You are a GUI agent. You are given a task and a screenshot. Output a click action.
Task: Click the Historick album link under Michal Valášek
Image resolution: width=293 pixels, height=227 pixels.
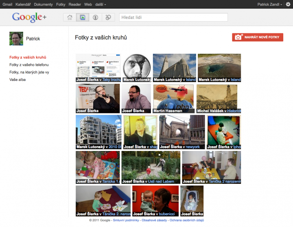point(234,111)
